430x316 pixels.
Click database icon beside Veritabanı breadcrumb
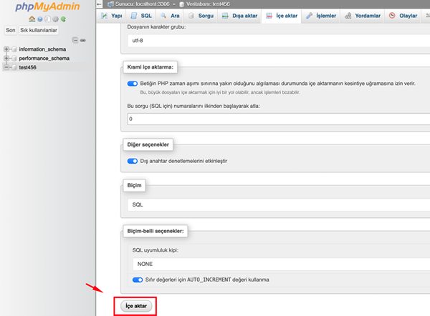coord(181,4)
